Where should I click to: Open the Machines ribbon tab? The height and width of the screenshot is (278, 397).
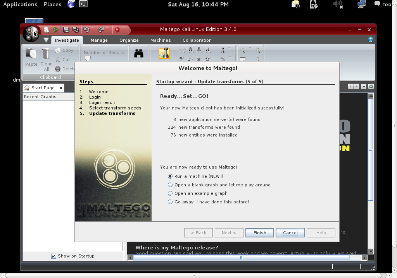coord(161,40)
